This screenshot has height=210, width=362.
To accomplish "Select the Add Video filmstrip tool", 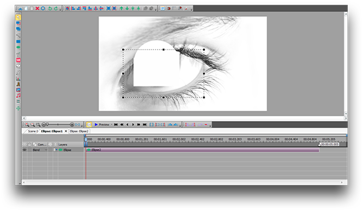I will click(18, 101).
